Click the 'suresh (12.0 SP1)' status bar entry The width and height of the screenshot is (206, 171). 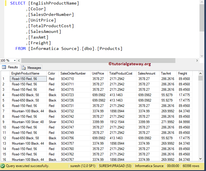point(83,166)
